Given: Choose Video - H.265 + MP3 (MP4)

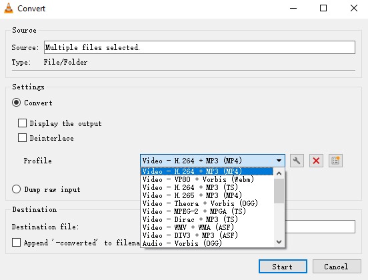Looking at the screenshot, I should pos(207,195).
